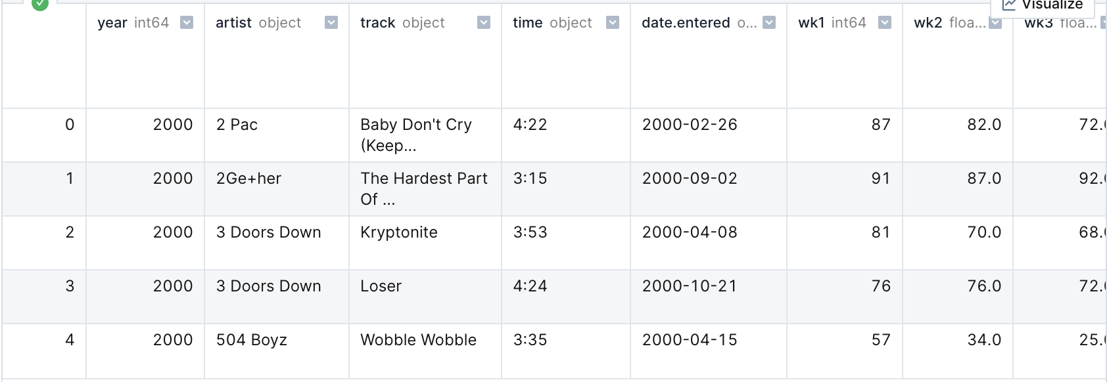Open the year column dropdown menu
This screenshot has height=382, width=1107.
tap(187, 23)
